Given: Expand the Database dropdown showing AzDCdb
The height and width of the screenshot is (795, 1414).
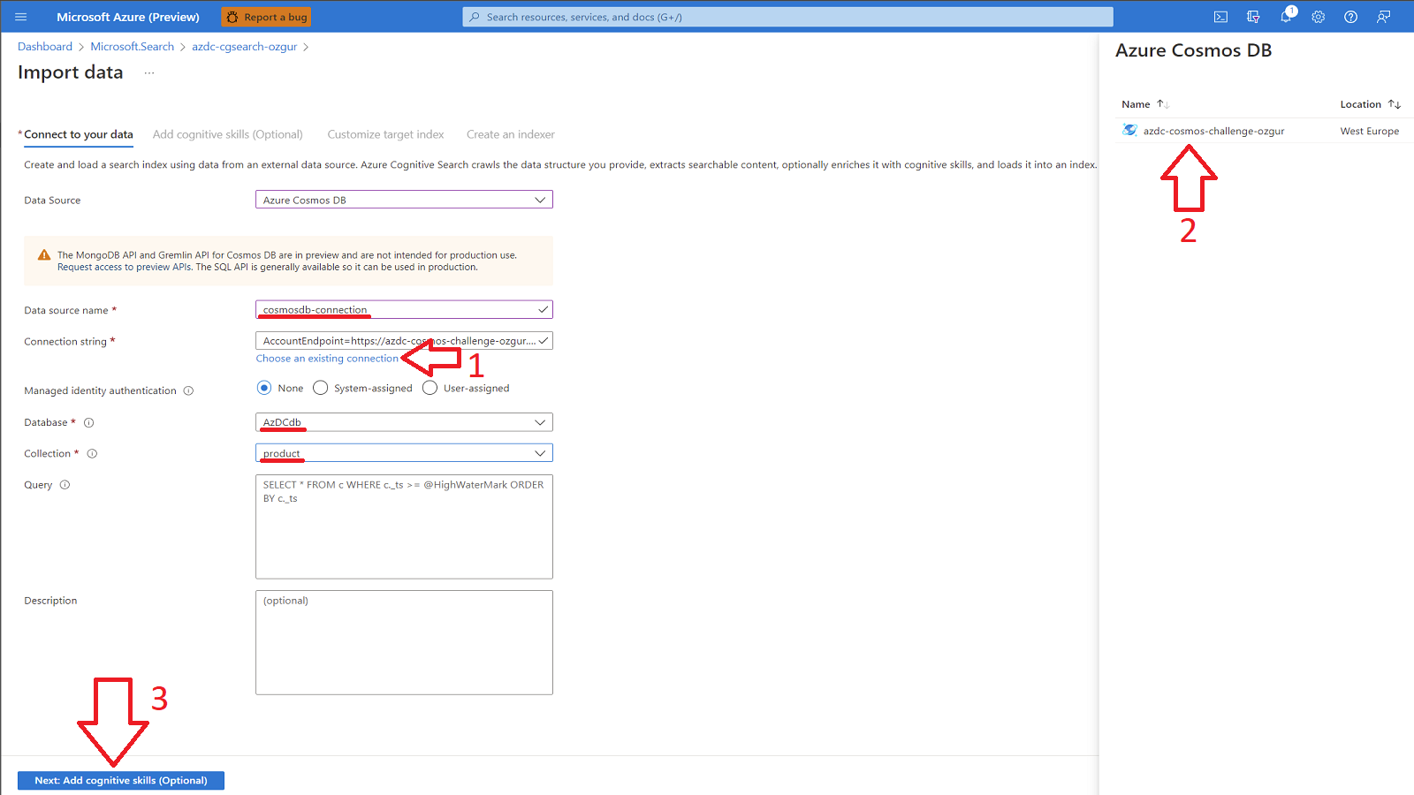Looking at the screenshot, I should [x=540, y=422].
